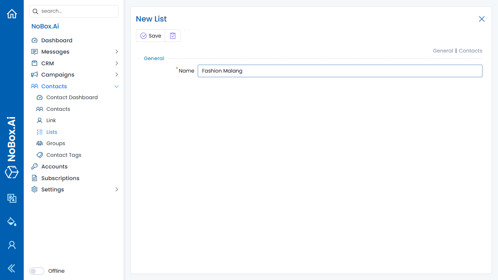This screenshot has width=498, height=280.
Task: Click the user profile icon in the blue rail
Action: point(12,245)
